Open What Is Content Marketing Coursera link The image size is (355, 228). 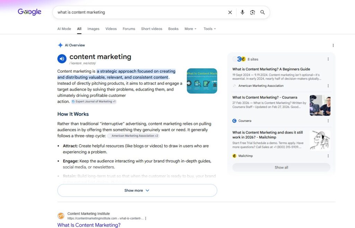coord(265,97)
